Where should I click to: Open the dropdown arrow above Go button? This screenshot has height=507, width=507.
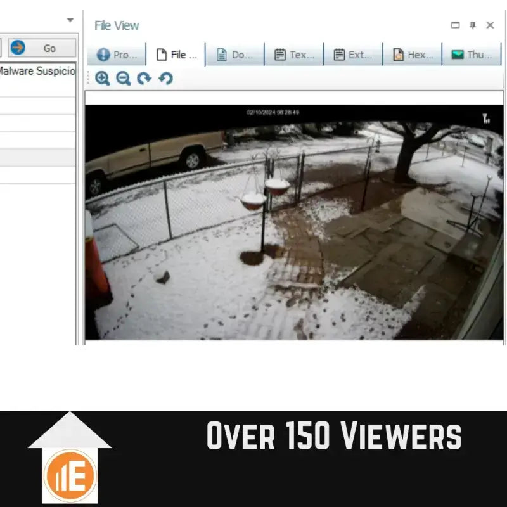[70, 20]
